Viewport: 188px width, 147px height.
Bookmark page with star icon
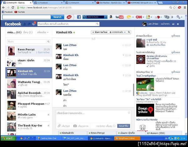coord(174,8)
